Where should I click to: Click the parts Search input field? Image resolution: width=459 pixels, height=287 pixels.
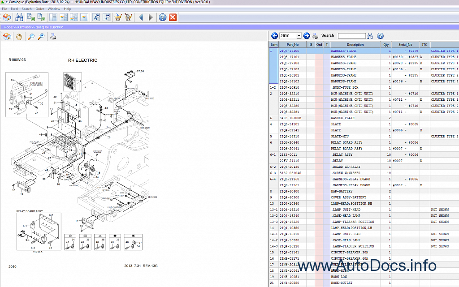(351, 36)
